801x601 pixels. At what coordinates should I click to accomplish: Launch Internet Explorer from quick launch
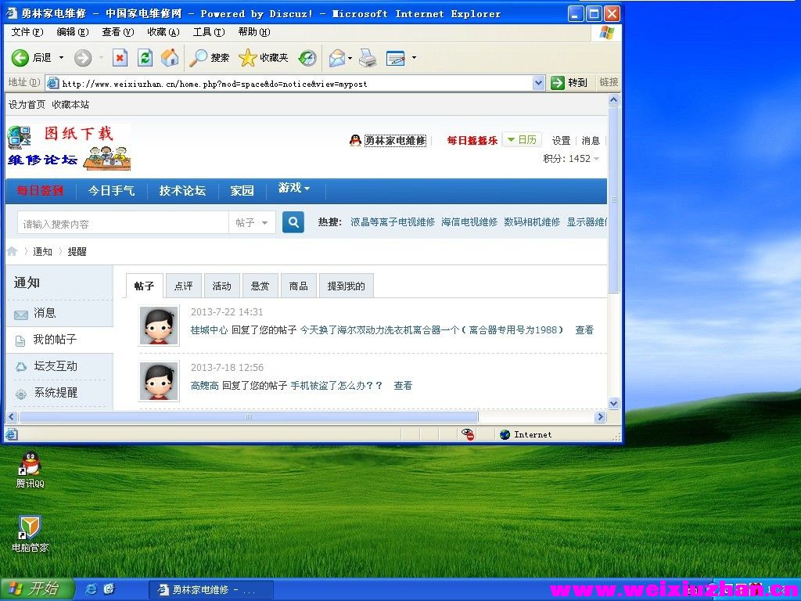91,589
